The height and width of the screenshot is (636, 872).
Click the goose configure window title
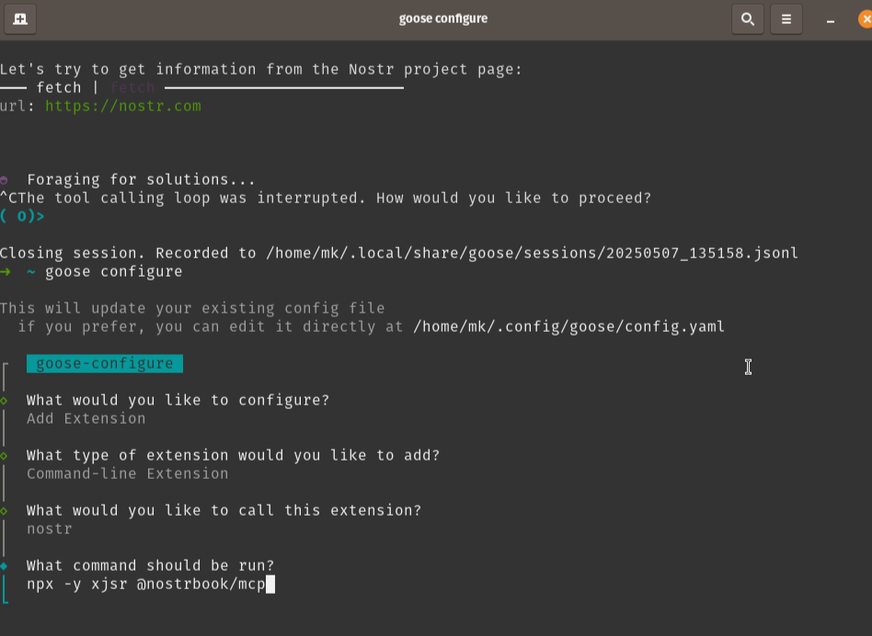click(x=442, y=17)
